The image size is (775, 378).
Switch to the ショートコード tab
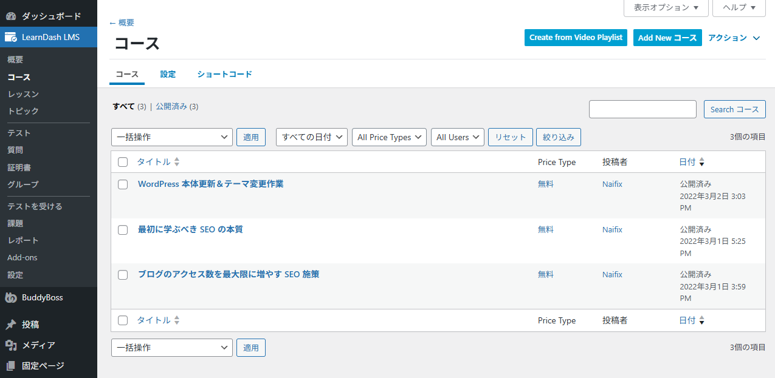pyautogui.click(x=224, y=74)
